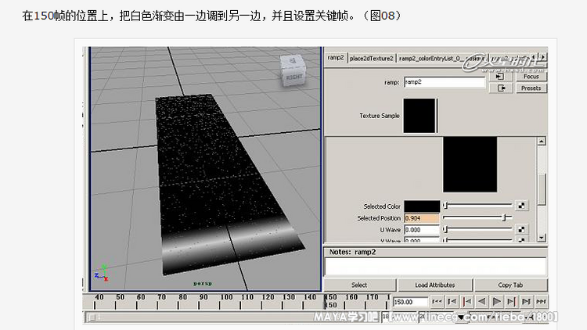
Task: Switch to the place2dTexture2 tab
Action: click(371, 59)
